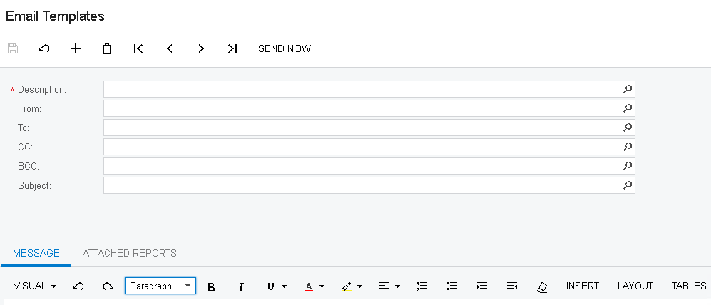Insert a bulleted list
This screenshot has height=305, width=711.
click(452, 286)
